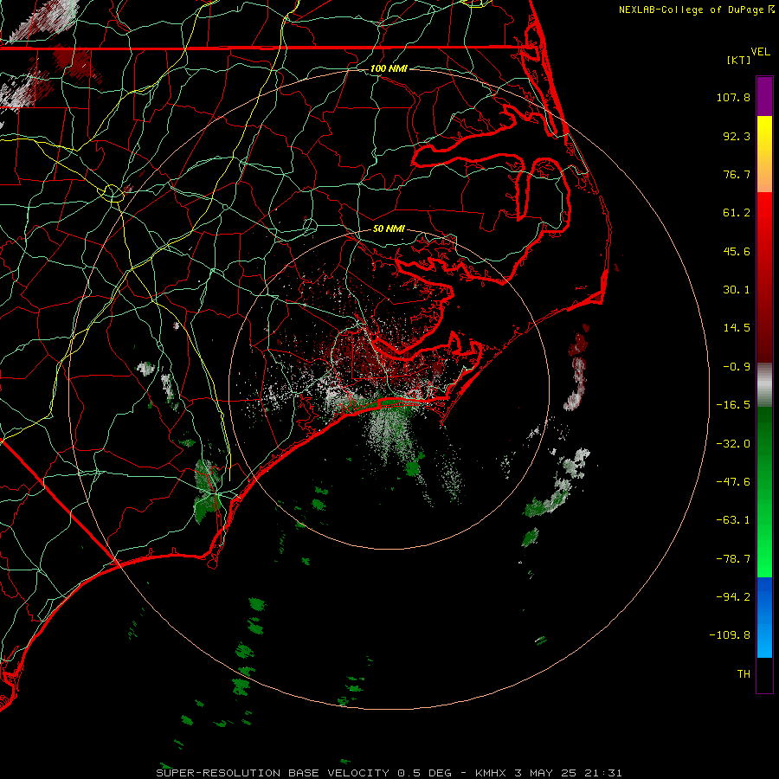Click the 50 NMI range ring label

pyautogui.click(x=389, y=229)
